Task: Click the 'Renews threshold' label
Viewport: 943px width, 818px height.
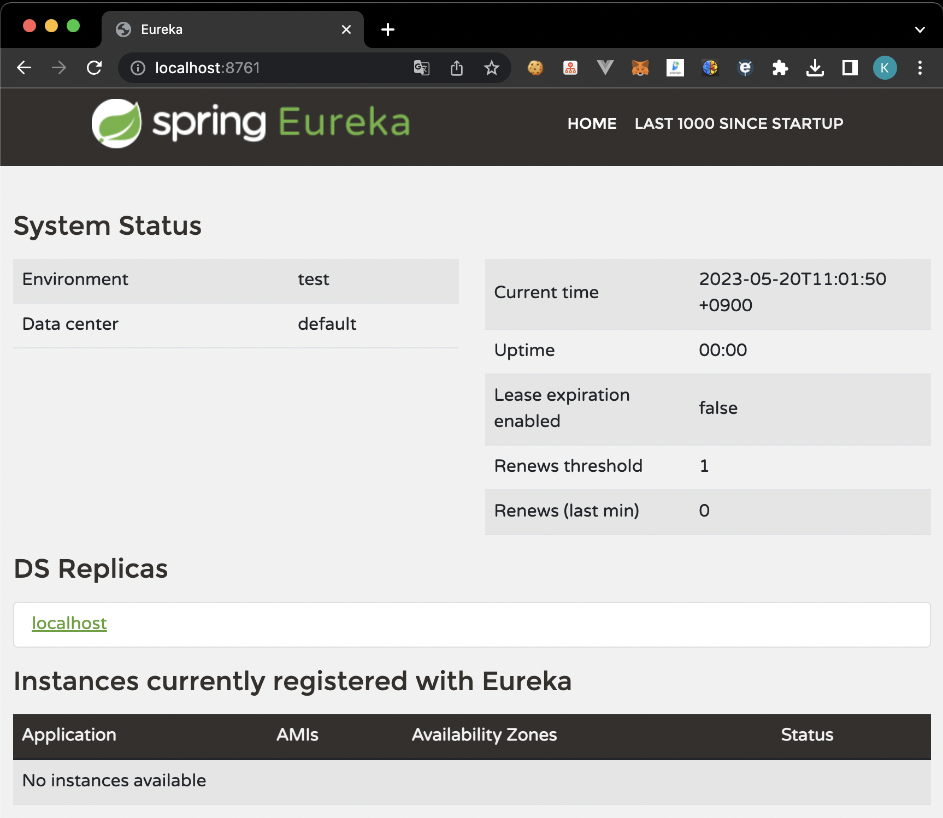Action: (568, 466)
